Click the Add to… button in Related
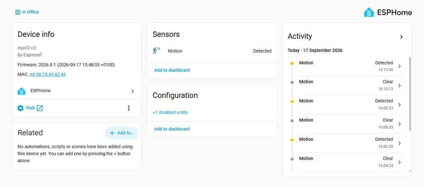 coord(122,133)
